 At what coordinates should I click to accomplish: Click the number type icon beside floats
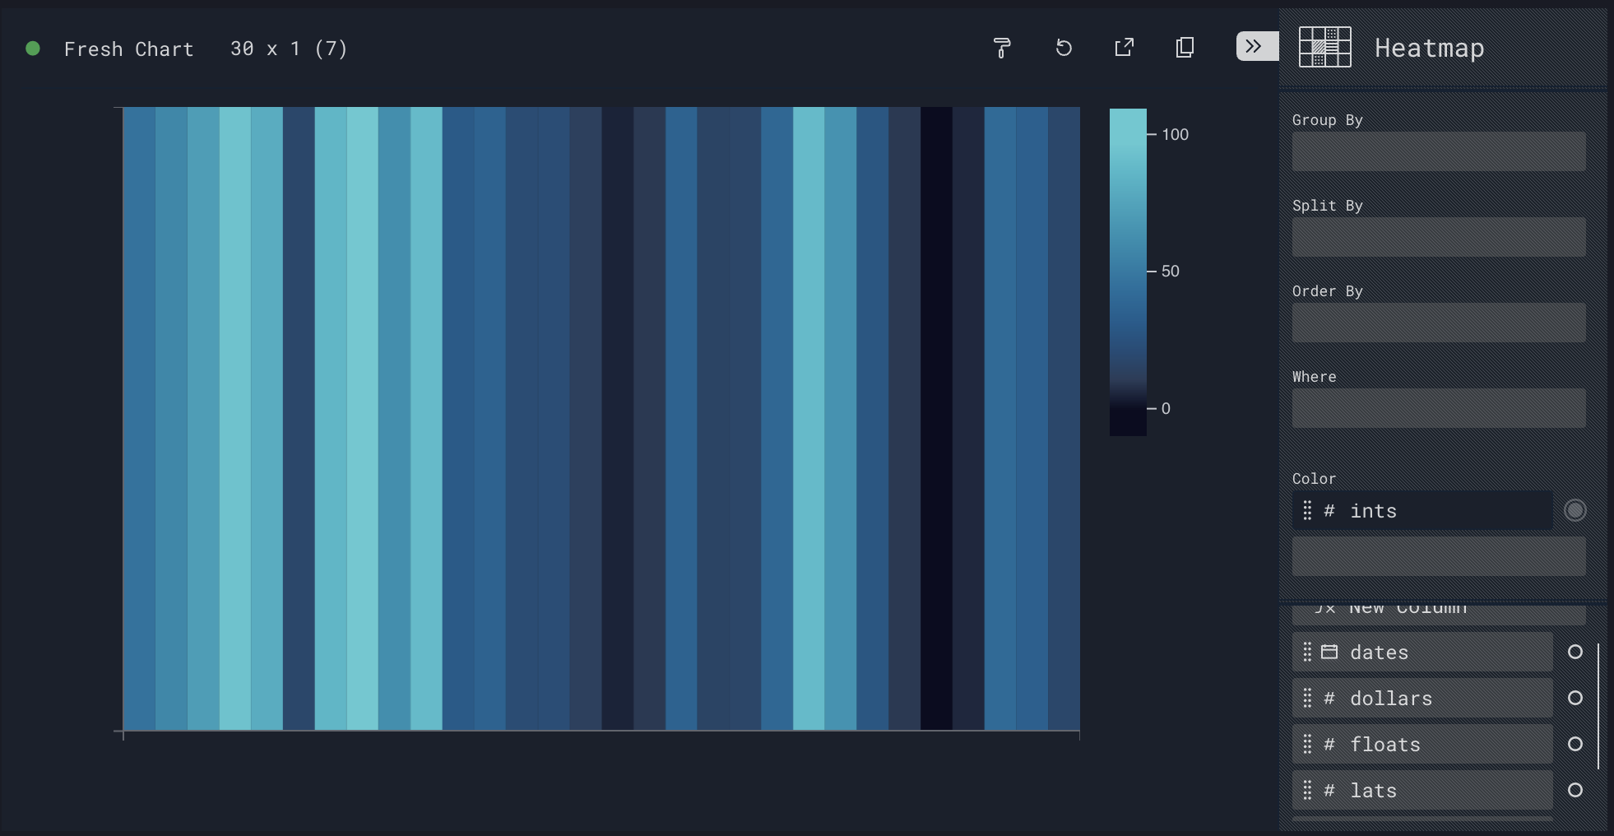pyautogui.click(x=1329, y=745)
